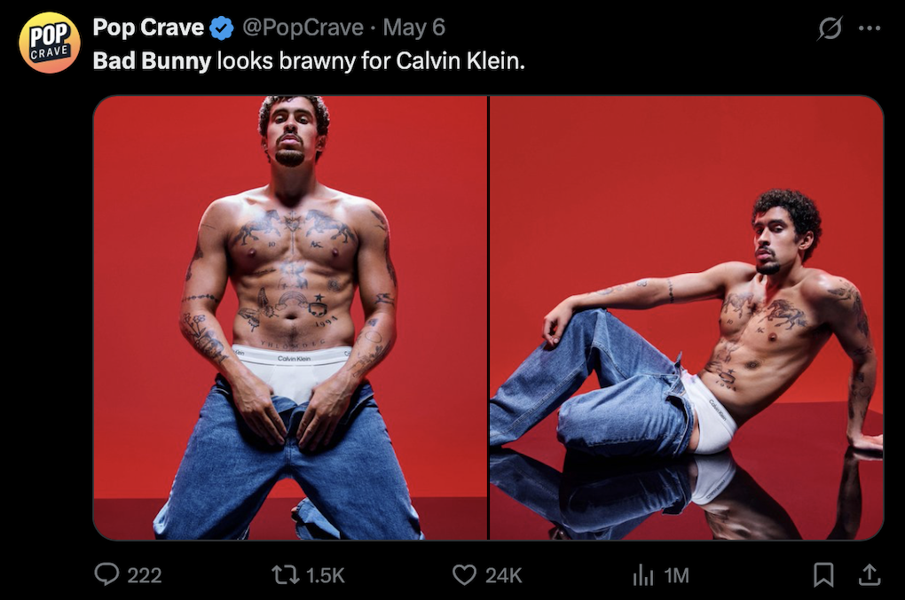Click the Pop Crave profile avatar
Screen dimensions: 905x600
point(50,43)
